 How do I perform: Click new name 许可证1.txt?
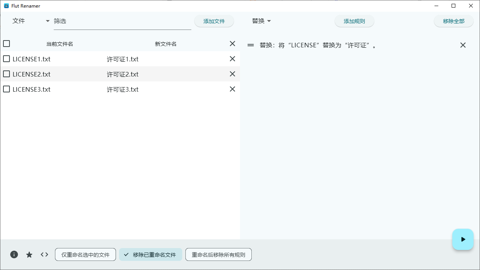click(x=122, y=59)
